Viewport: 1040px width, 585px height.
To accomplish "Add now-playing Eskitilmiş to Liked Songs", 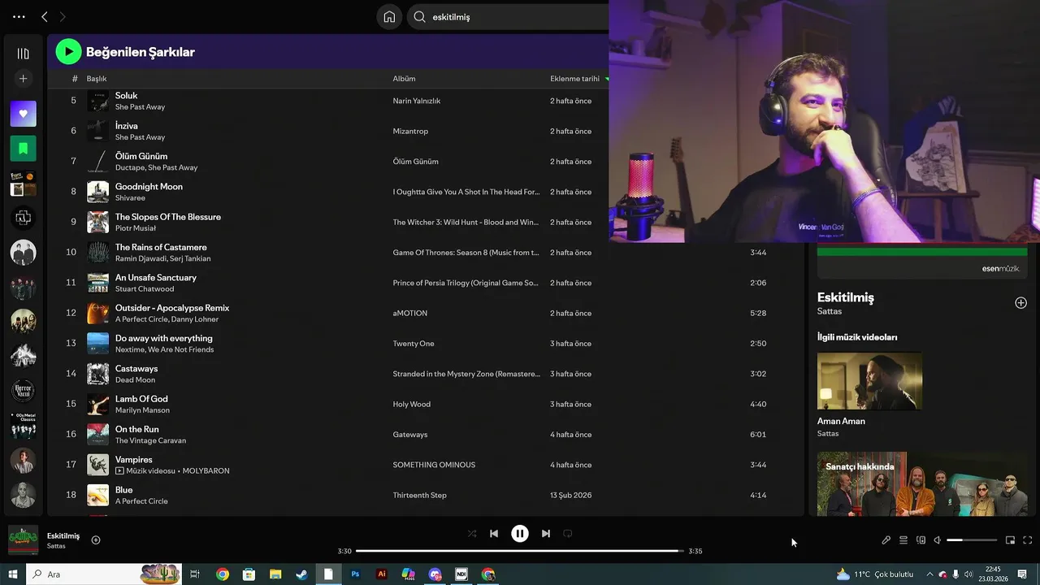I will tap(96, 540).
